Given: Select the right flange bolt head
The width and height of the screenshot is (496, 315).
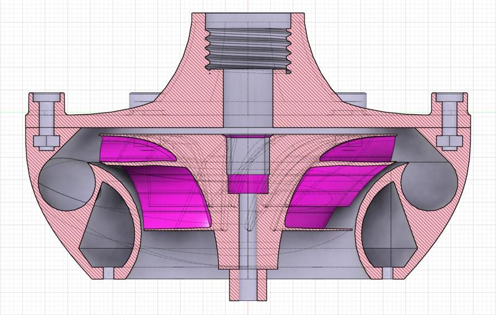Looking at the screenshot, I should [450, 98].
